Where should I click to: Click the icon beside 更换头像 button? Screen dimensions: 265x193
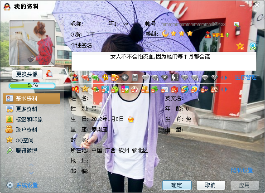49,73
